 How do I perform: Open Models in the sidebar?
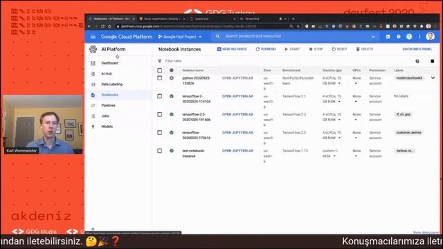(x=107, y=127)
